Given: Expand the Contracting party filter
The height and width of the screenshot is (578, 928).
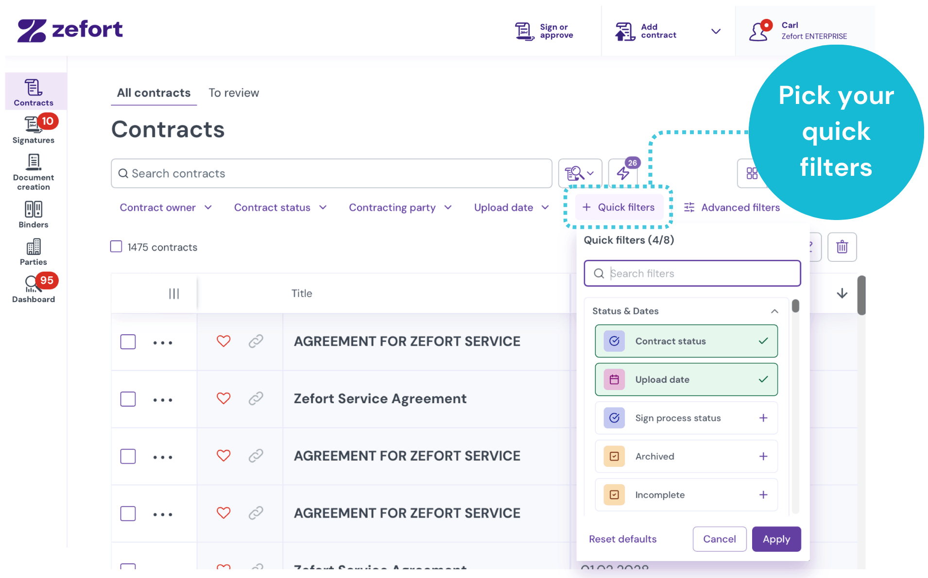Looking at the screenshot, I should (x=399, y=207).
